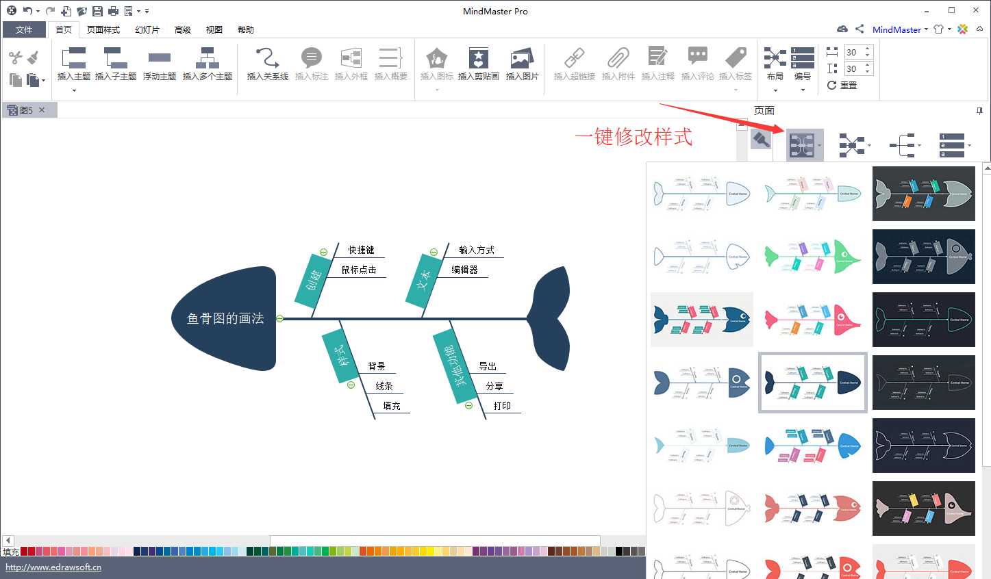
Task: Collapse the 文本 branch node
Action: pos(434,253)
